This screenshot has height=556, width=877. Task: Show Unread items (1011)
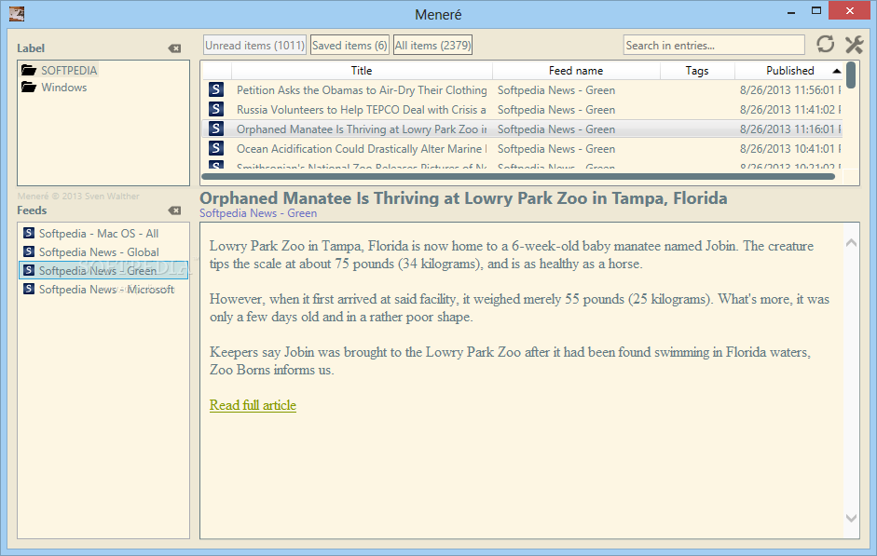click(254, 46)
